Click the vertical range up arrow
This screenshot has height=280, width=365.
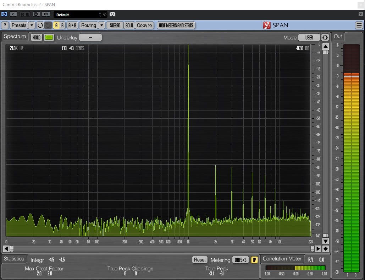325,46
